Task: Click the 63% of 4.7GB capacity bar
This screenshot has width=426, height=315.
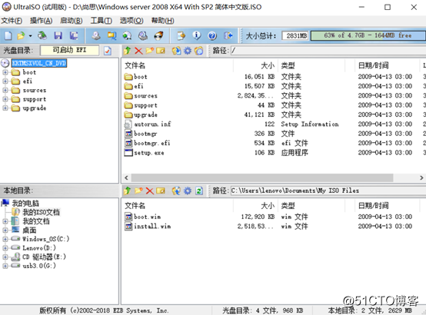Action: (368, 35)
